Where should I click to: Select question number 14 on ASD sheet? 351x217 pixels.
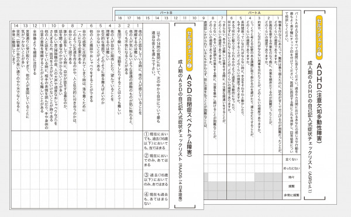click(x=16, y=26)
